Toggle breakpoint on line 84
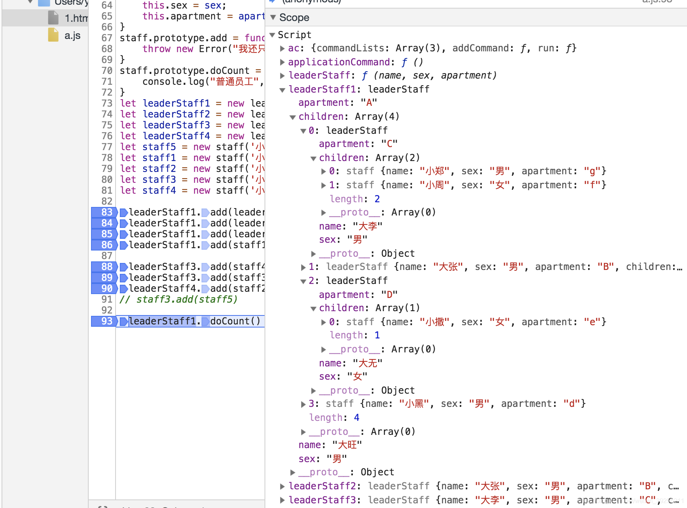Screen dimensions: 687x508 click(104, 223)
